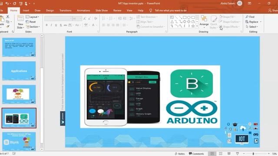The height and width of the screenshot is (156, 278).
Task: Click the Bullets list icon
Action: (x=104, y=18)
